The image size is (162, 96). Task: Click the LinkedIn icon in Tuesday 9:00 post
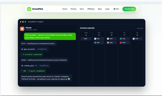click(x=95, y=43)
